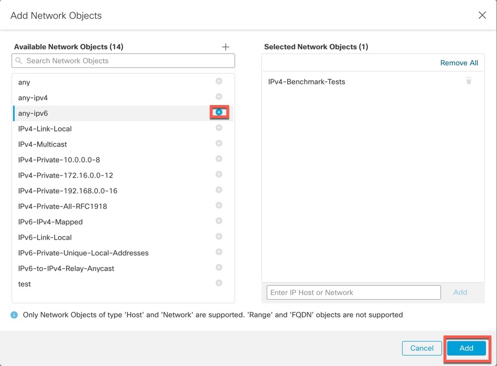The width and height of the screenshot is (497, 366).
Task: Delete IPv4-Benchmark-Tests using the trash icon
Action: pos(468,81)
